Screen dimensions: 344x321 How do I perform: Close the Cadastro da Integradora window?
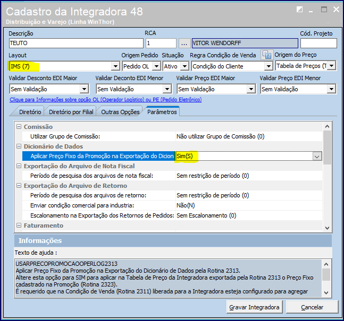pos(336,9)
